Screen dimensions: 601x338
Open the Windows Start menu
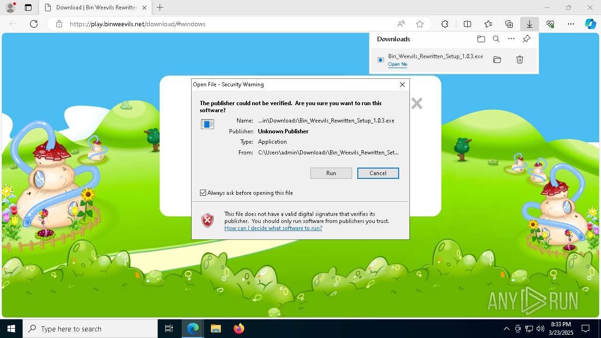[11, 329]
